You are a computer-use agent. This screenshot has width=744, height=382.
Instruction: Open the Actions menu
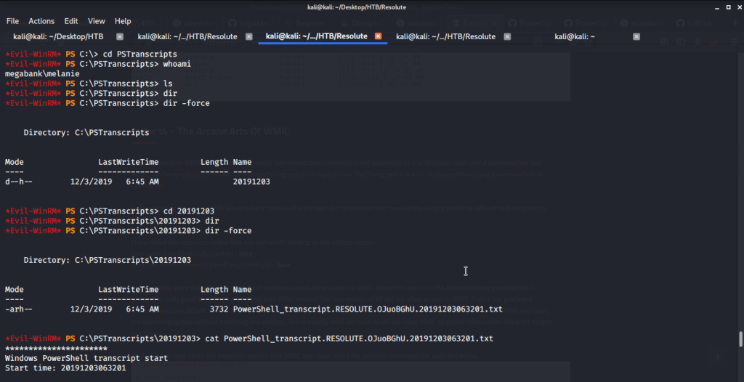(41, 21)
